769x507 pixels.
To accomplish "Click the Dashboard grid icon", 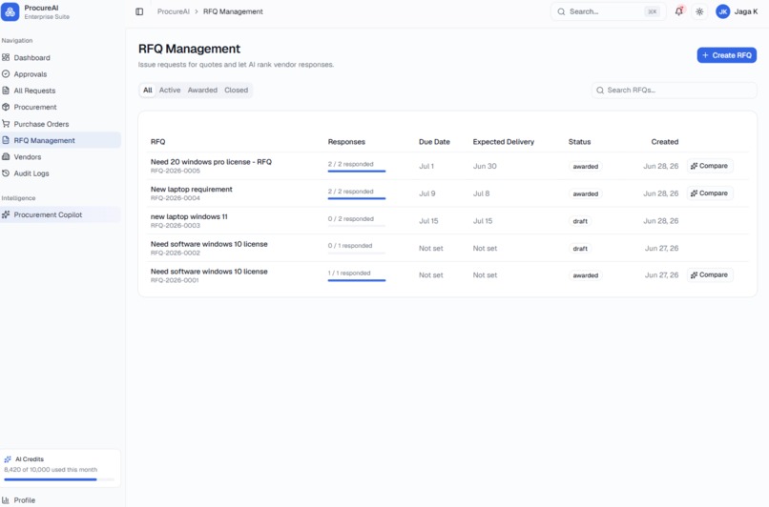I will click(6, 57).
